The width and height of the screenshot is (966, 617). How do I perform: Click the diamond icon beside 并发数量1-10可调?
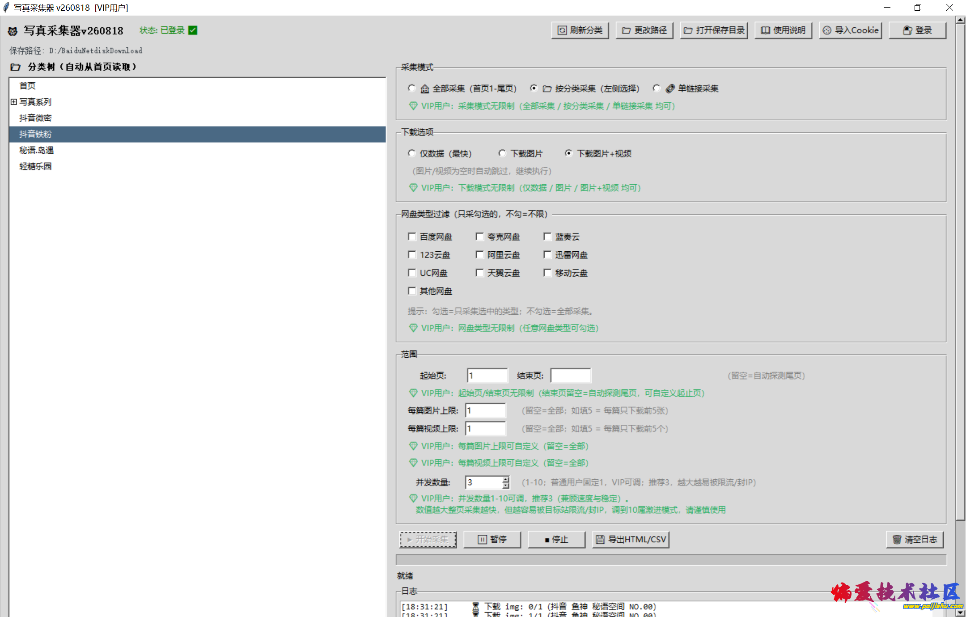(x=413, y=499)
